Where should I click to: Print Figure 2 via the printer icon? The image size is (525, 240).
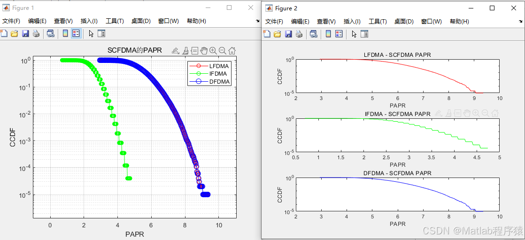299,33
